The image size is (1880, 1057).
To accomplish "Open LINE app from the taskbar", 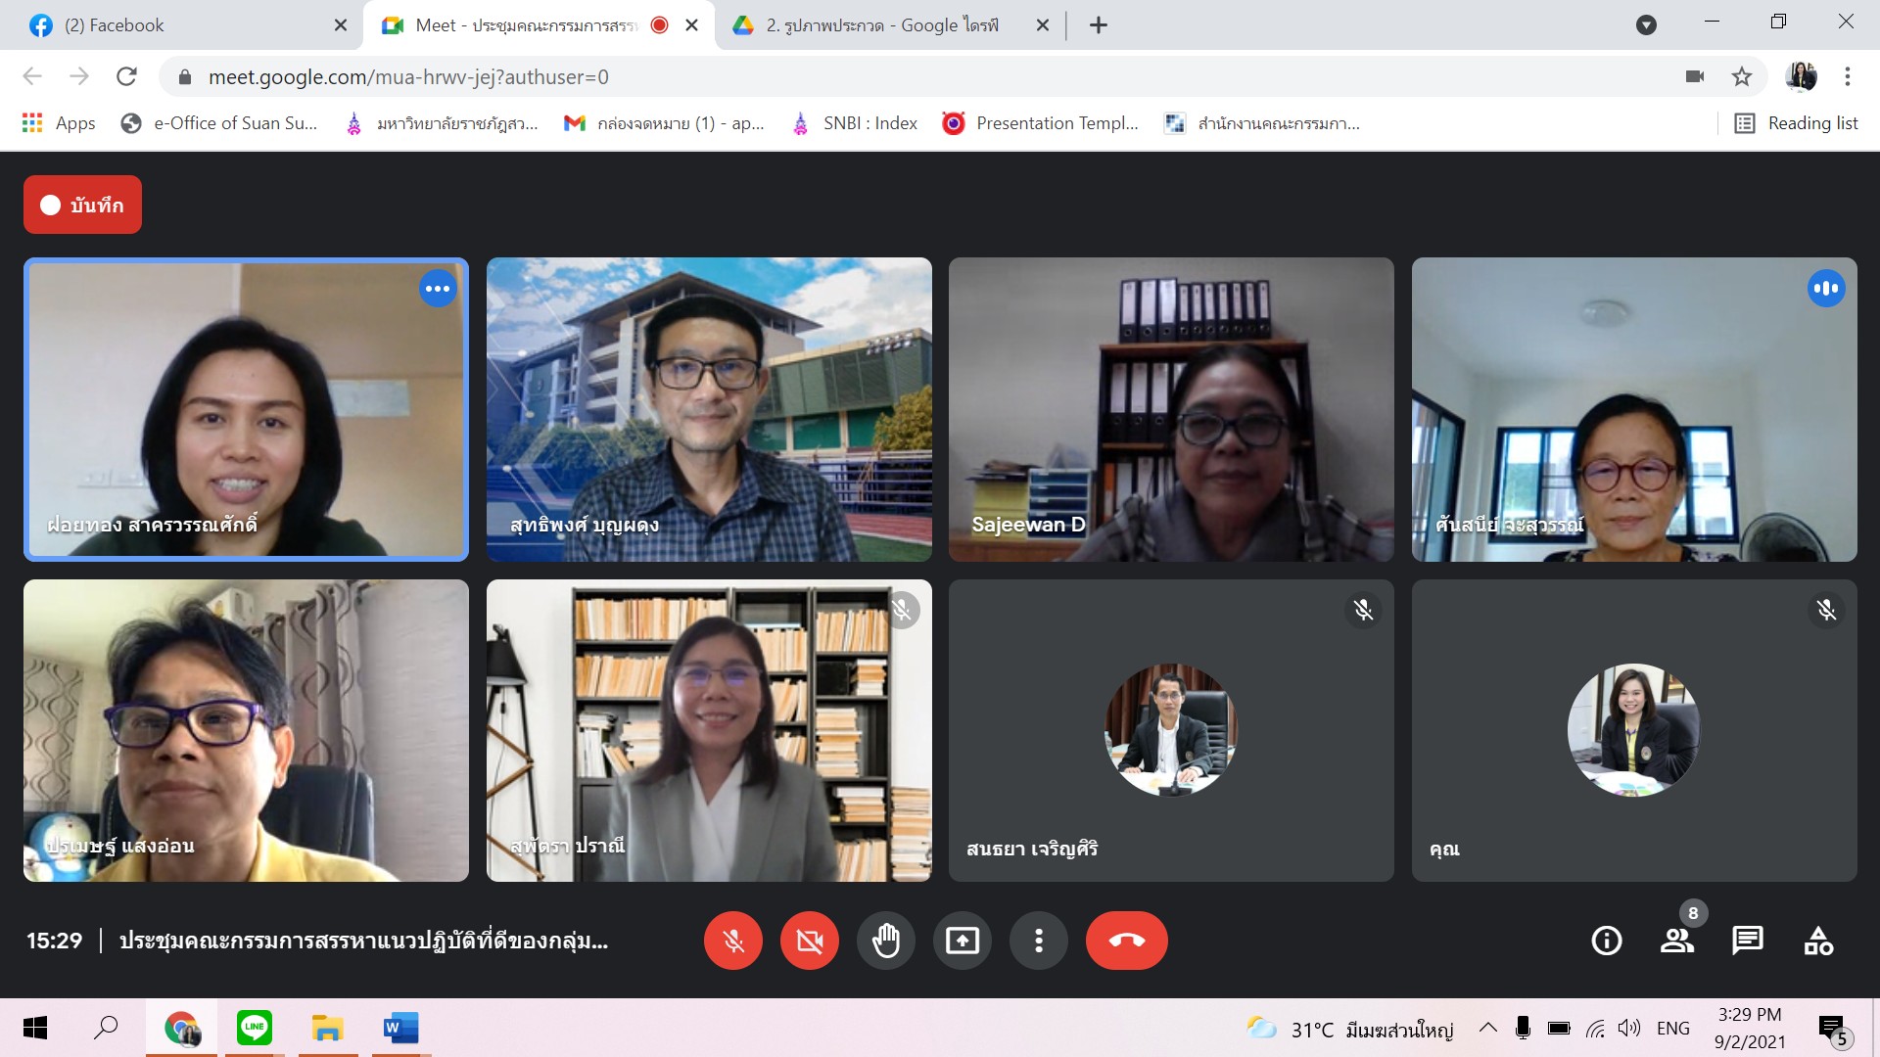I will coord(255,1028).
